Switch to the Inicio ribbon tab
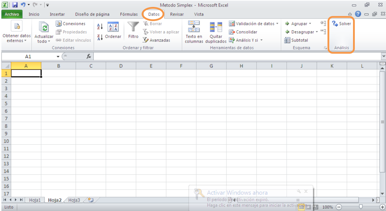The width and height of the screenshot is (386, 211). 34,14
